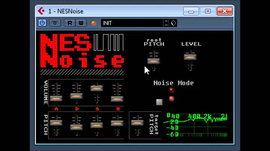
Task: Adjust the Volume Sustain (S) slider
Action: click(x=97, y=88)
